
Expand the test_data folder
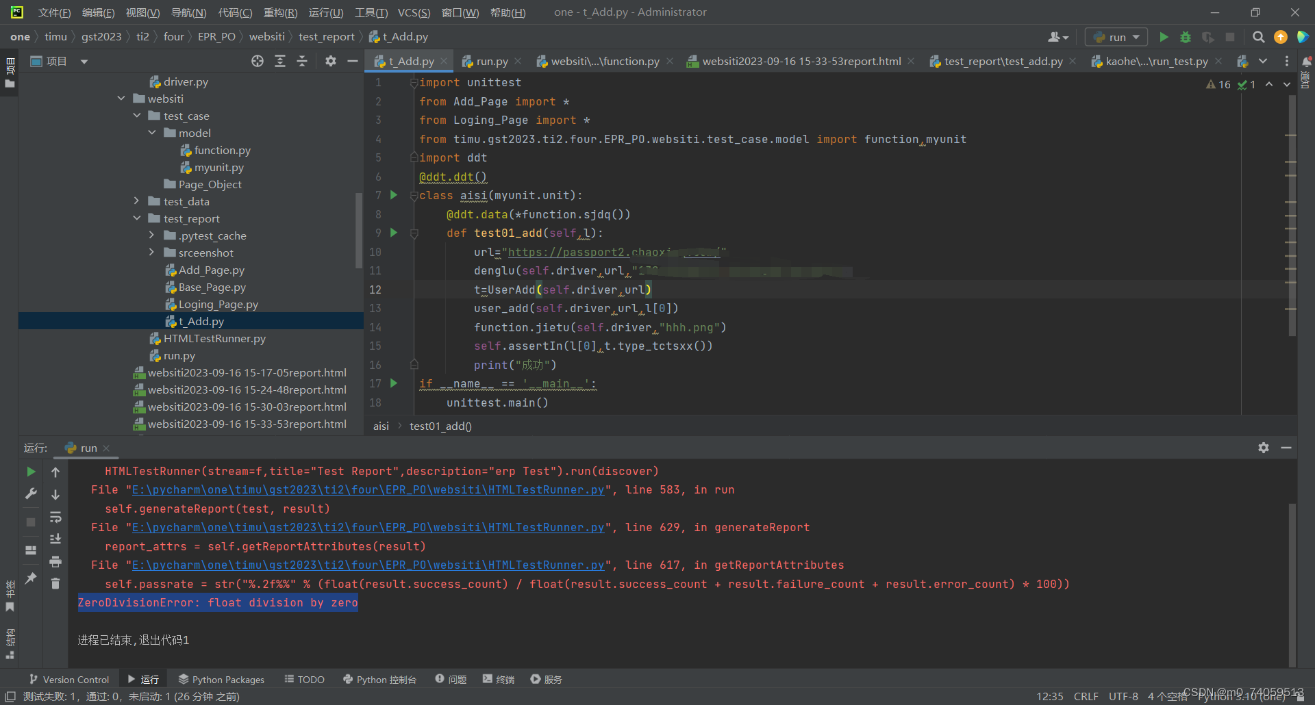[137, 201]
